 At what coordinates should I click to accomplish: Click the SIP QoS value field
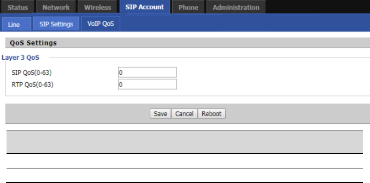[x=147, y=72]
